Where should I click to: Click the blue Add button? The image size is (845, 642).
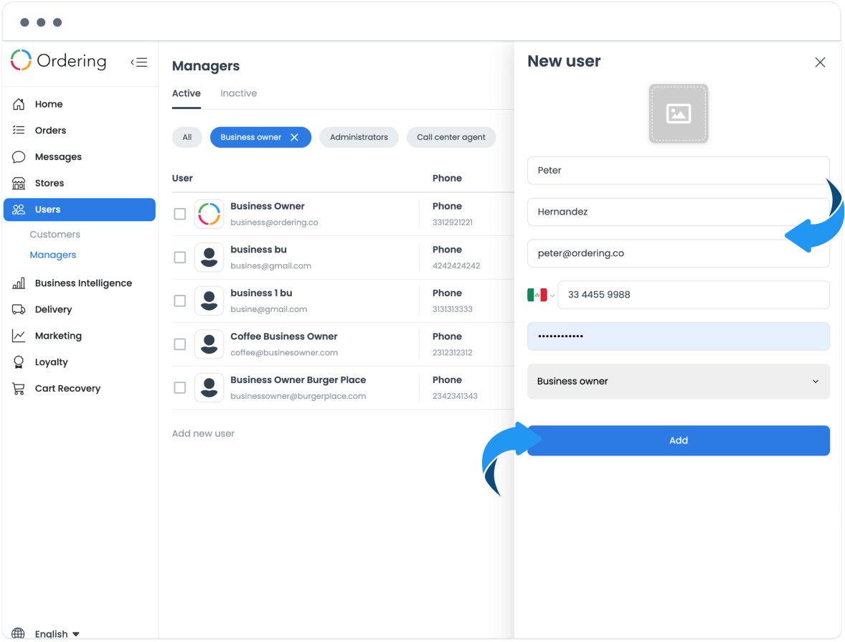click(x=679, y=440)
